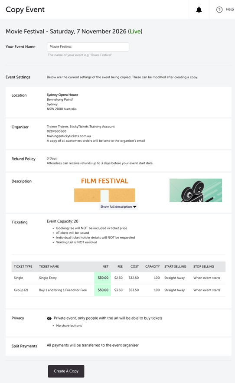
Task: Click the TICKET NAME column header
Action: 49,266
